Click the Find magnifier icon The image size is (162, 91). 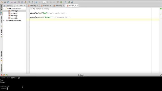click(29, 2)
